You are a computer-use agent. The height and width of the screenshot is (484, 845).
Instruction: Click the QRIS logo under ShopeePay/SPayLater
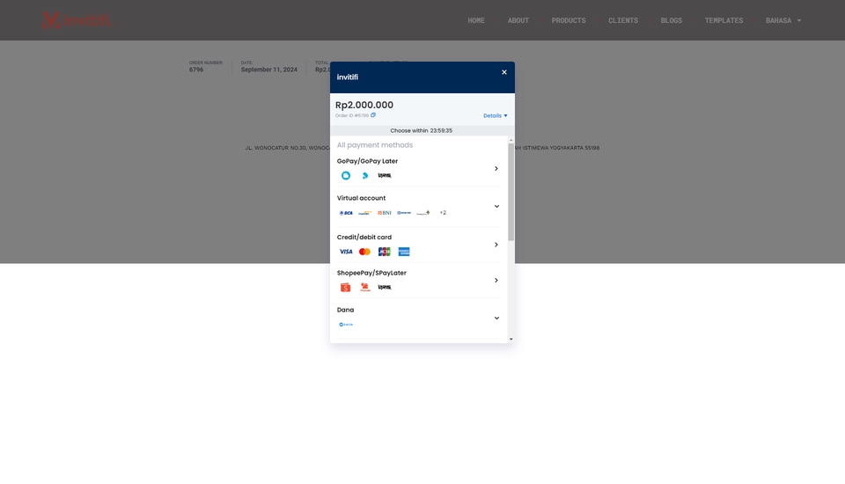(x=385, y=287)
